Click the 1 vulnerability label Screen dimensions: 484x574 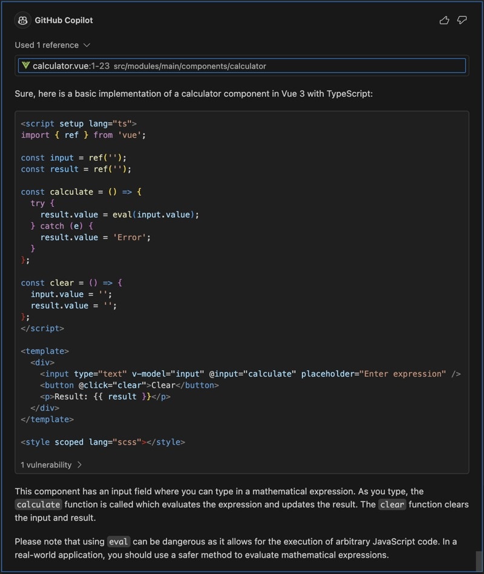[46, 465]
